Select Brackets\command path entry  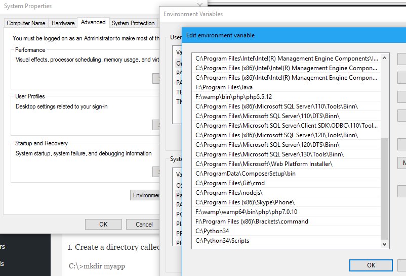[x=287, y=222]
